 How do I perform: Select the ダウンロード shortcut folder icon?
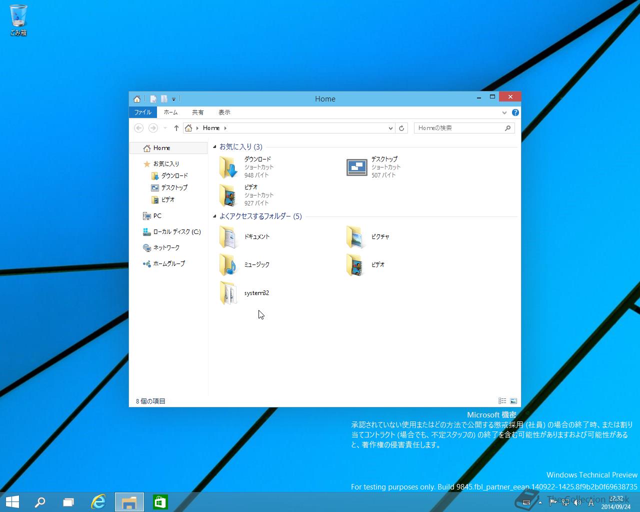click(x=228, y=167)
